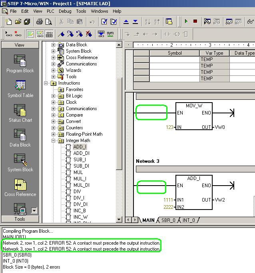Expand the System Block tree node

53,51
